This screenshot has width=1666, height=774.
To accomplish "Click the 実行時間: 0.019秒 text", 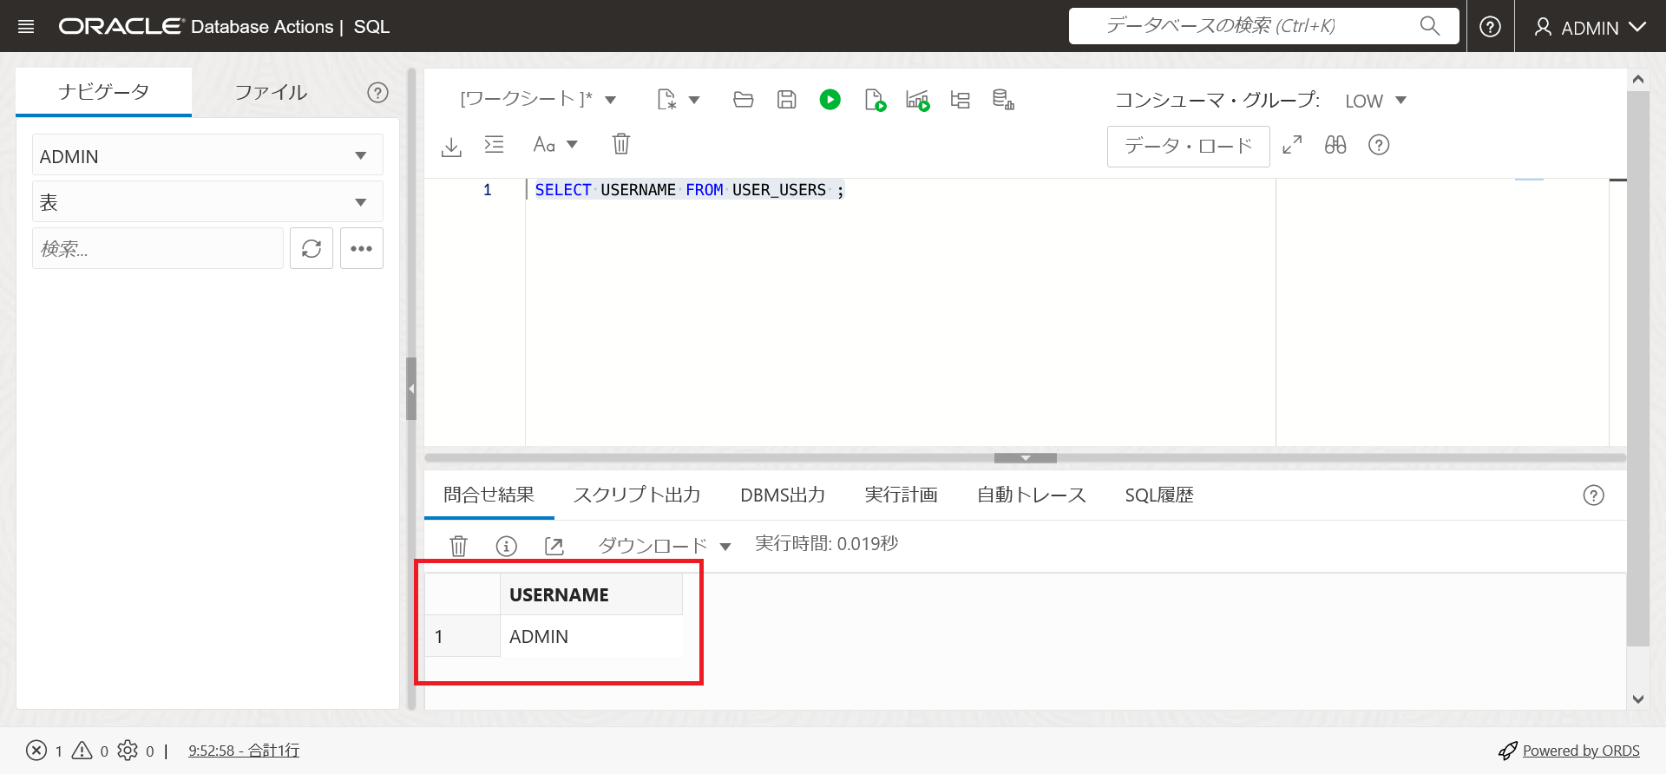I will 826,544.
